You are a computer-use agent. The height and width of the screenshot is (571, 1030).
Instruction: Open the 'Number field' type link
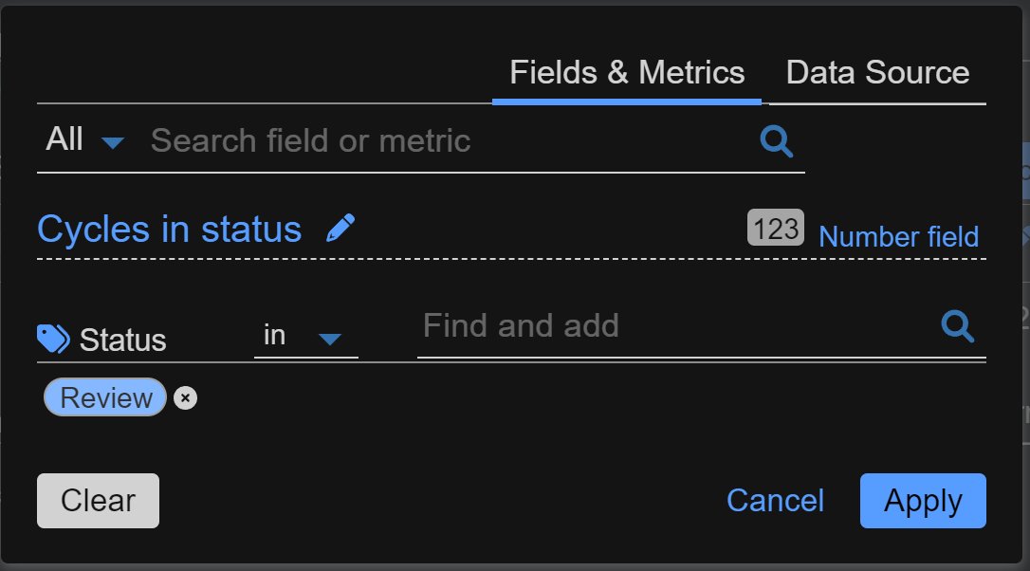(898, 236)
